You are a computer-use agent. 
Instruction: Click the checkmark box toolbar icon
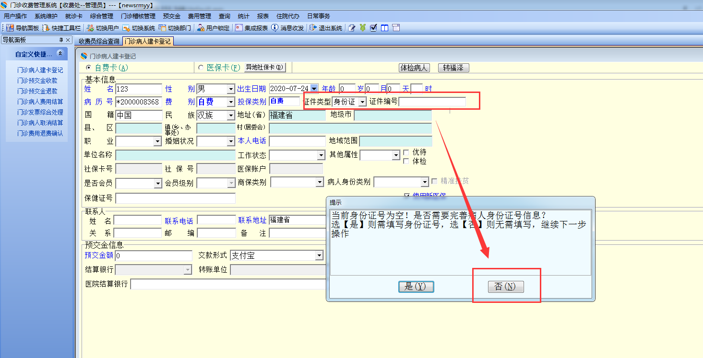tap(374, 28)
